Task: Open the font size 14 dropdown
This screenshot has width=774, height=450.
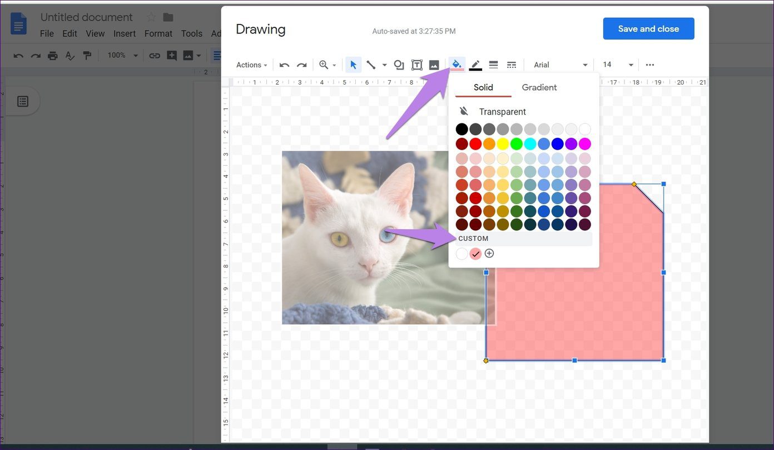Action: (618, 65)
